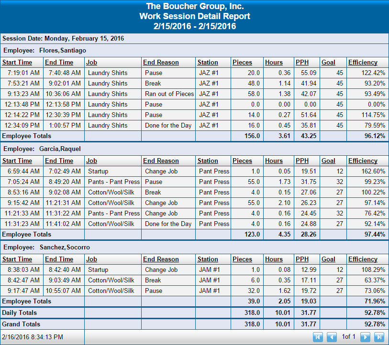Sort Flores,Santiago table by End Time
Screen dimensions: 389x345
pyautogui.click(x=59, y=63)
